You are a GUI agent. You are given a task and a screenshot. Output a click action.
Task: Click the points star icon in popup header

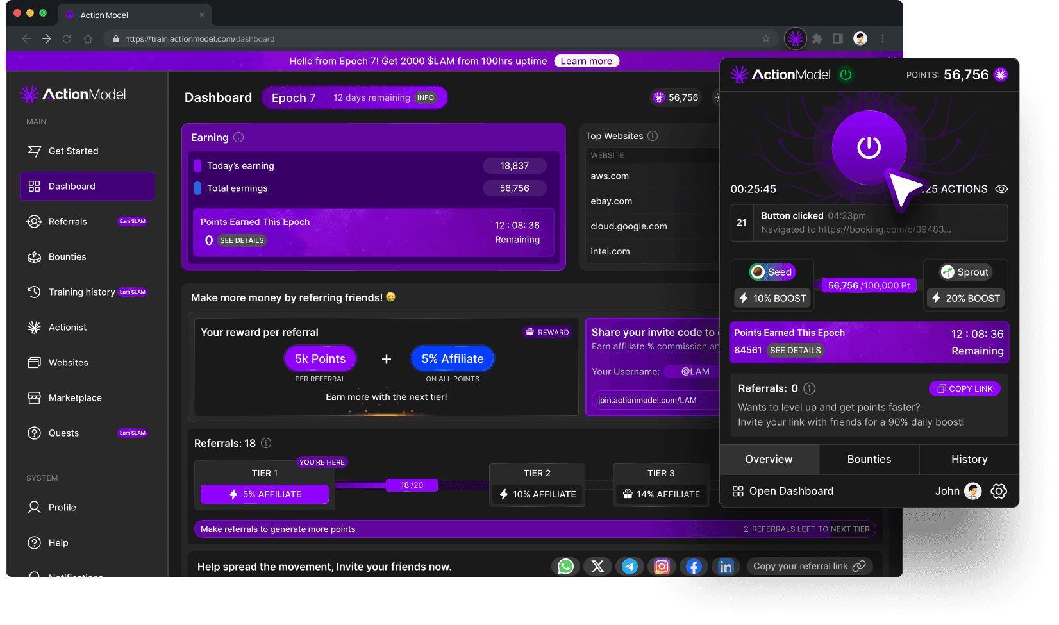(1001, 75)
